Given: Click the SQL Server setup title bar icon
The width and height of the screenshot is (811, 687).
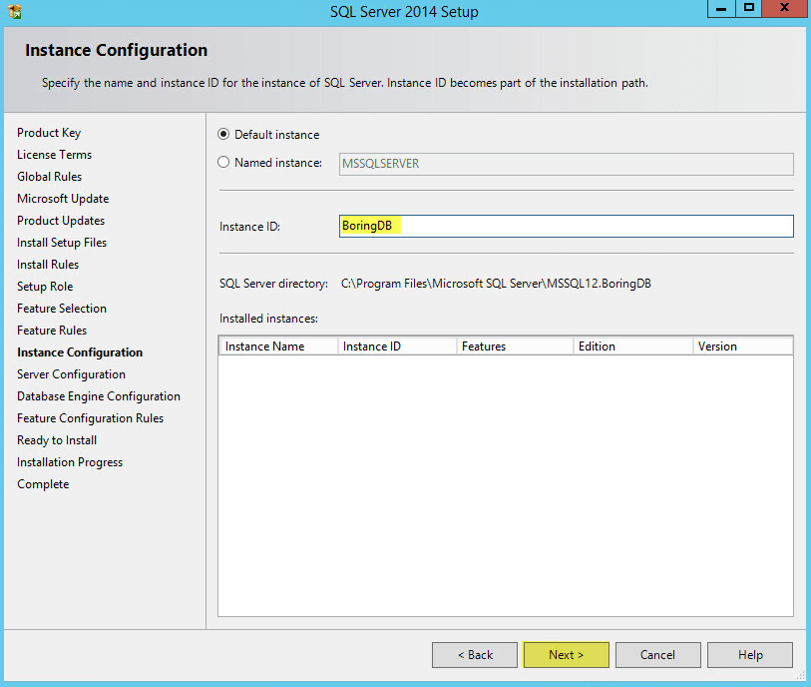Looking at the screenshot, I should (15, 11).
